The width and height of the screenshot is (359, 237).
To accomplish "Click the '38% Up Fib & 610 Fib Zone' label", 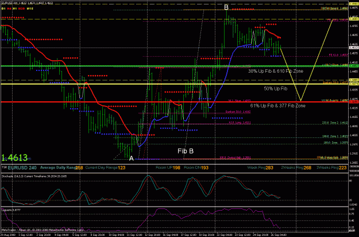I will pos(276,71).
